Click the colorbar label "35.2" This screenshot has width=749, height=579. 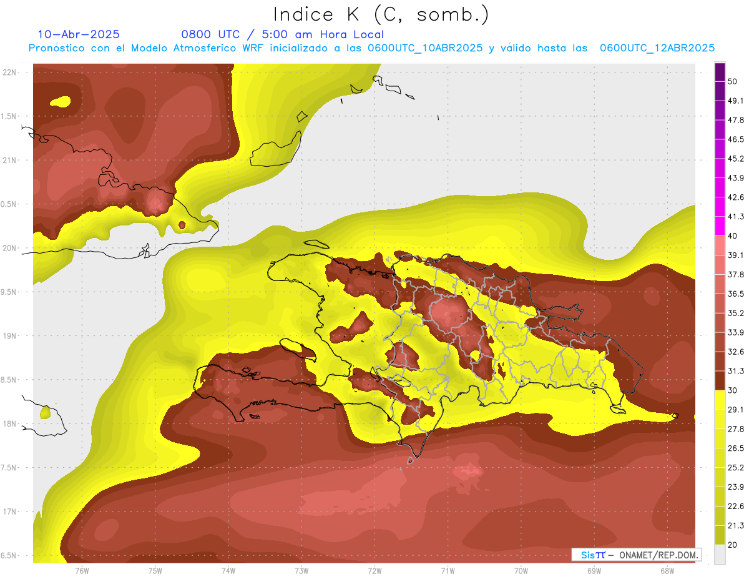736,313
